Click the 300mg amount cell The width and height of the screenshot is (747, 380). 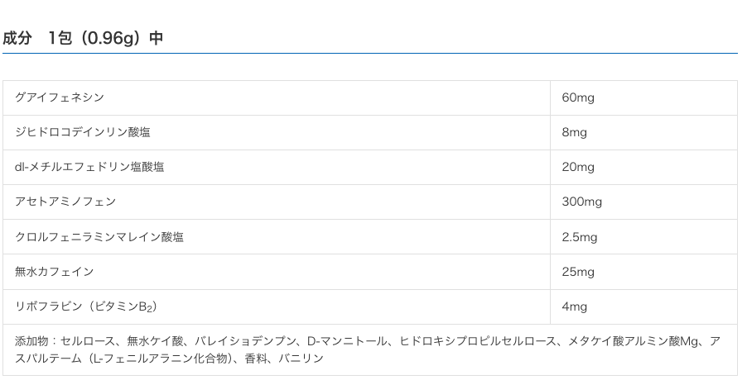(582, 202)
